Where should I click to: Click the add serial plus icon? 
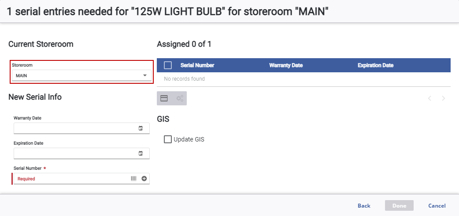(144, 179)
